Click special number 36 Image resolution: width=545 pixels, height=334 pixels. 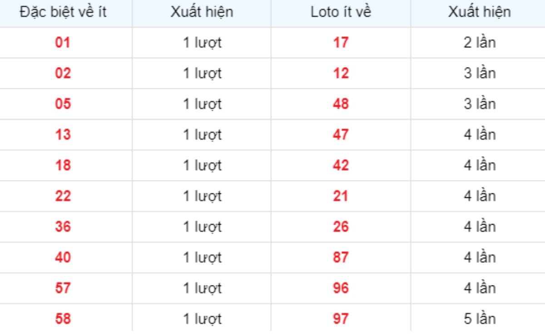click(63, 227)
